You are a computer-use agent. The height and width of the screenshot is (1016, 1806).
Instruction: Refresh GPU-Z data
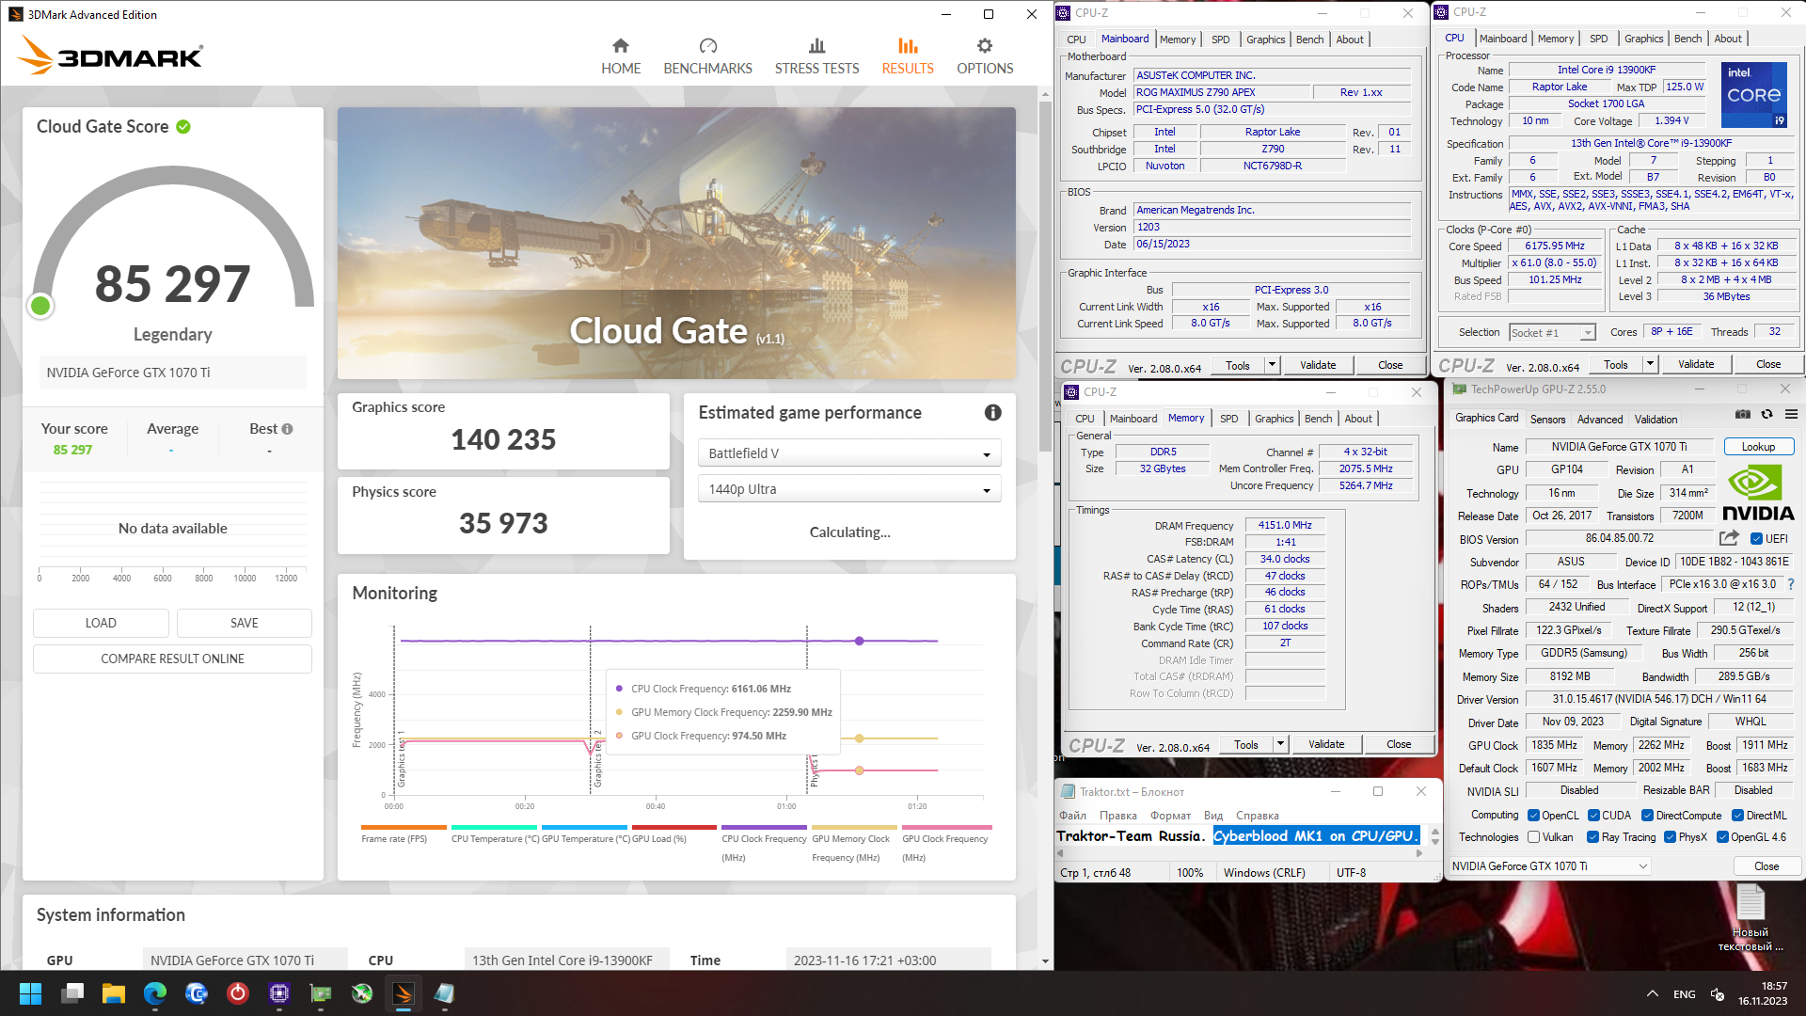pos(1766,414)
